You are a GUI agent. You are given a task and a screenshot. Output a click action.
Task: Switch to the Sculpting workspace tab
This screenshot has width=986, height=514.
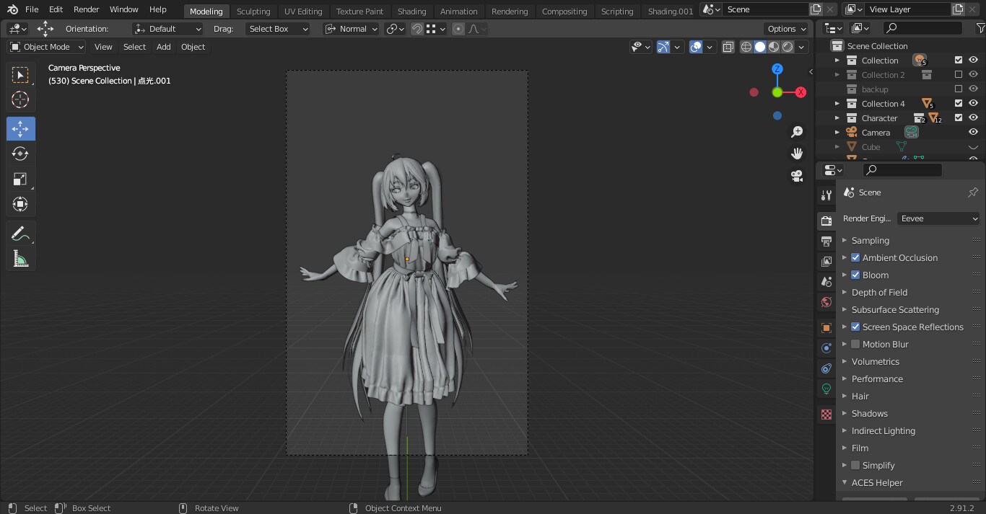(x=253, y=12)
